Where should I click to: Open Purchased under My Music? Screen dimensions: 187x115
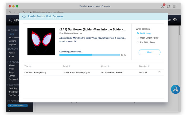[13, 79]
